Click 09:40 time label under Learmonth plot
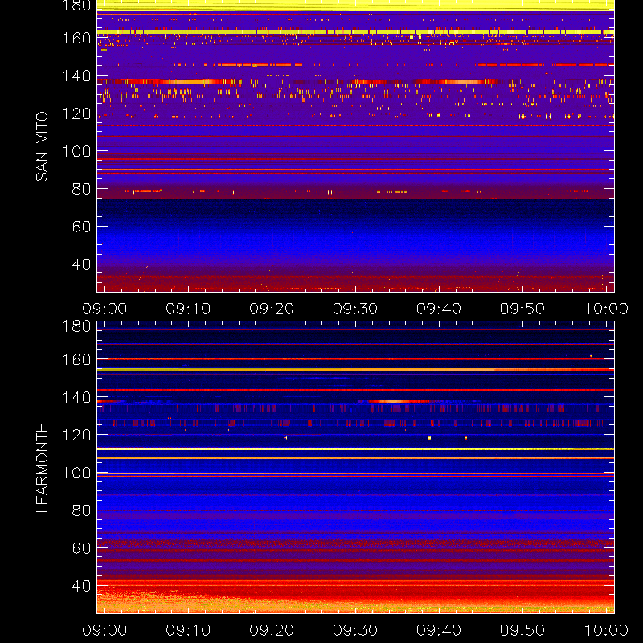Viewport: 643px width, 643px height. click(x=439, y=630)
